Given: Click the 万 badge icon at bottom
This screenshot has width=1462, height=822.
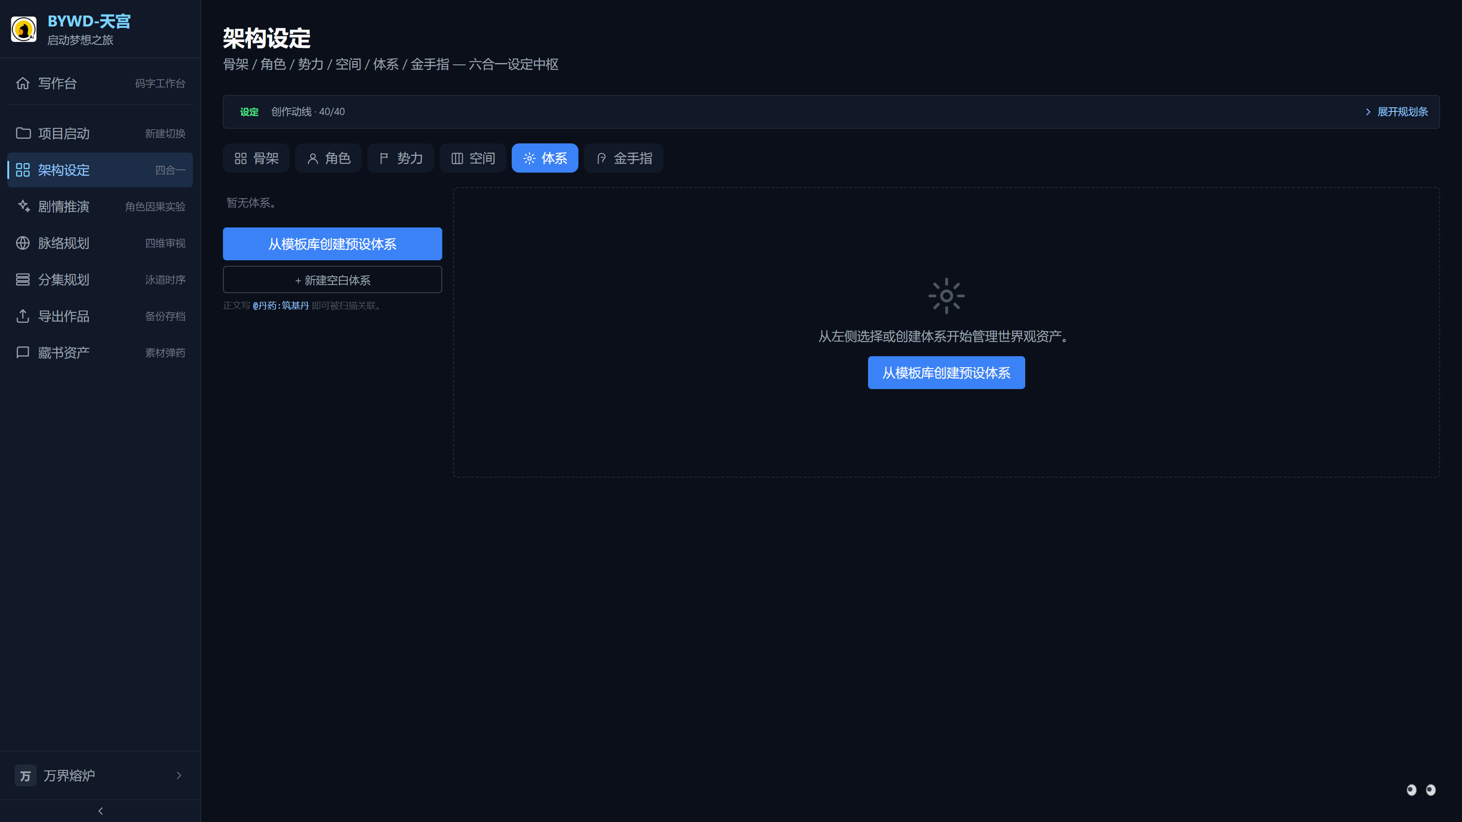Looking at the screenshot, I should click(26, 775).
